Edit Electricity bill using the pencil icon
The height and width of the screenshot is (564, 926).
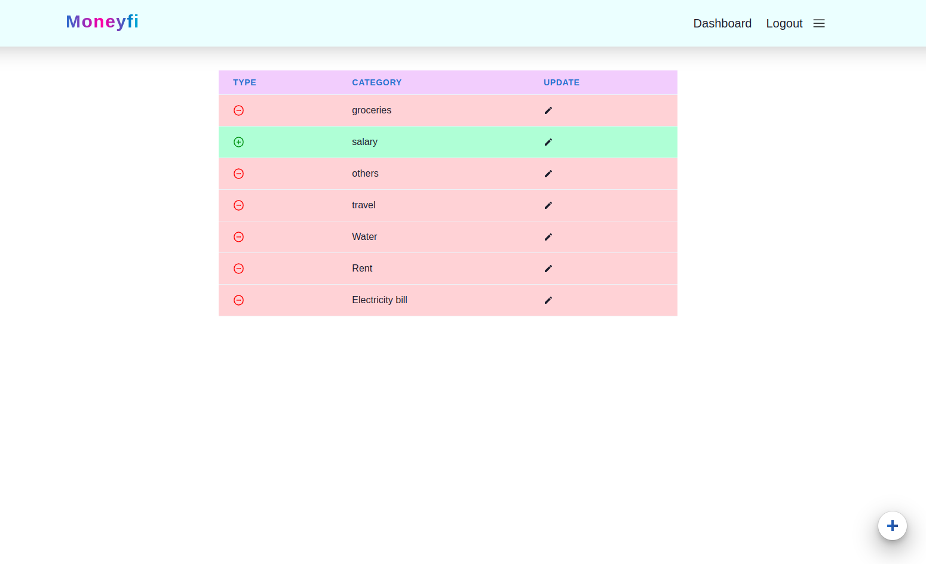[x=548, y=300]
